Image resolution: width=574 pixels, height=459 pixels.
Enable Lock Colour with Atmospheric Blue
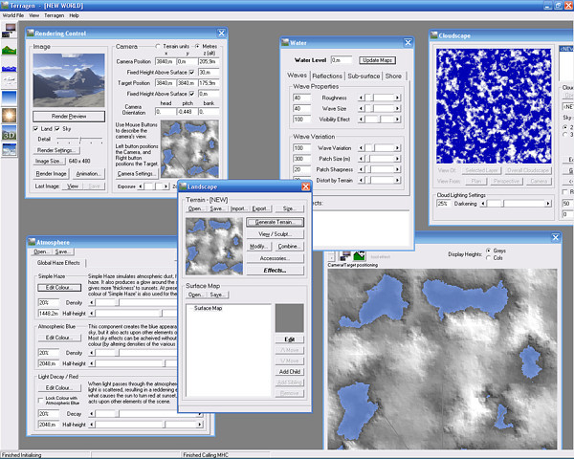(x=41, y=400)
